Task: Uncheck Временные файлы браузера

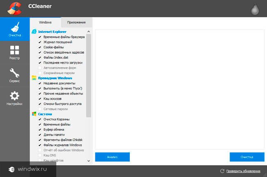Action: 40,37
